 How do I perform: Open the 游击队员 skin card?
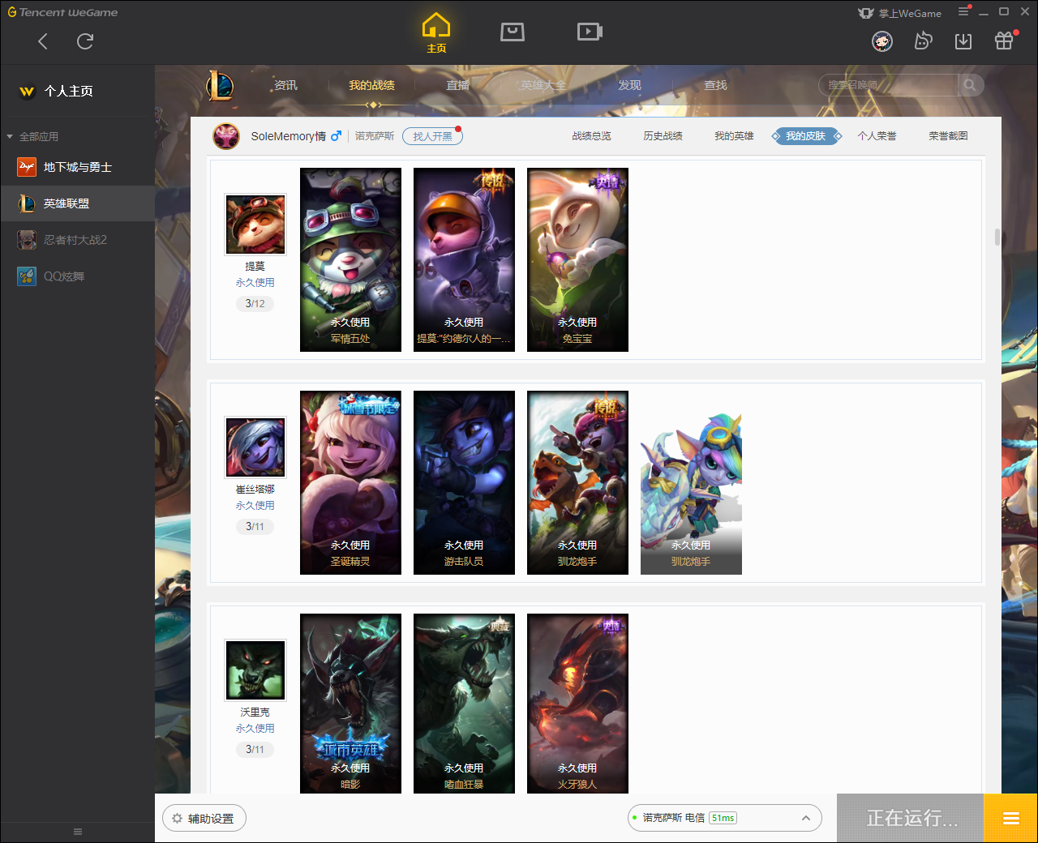[x=464, y=482]
